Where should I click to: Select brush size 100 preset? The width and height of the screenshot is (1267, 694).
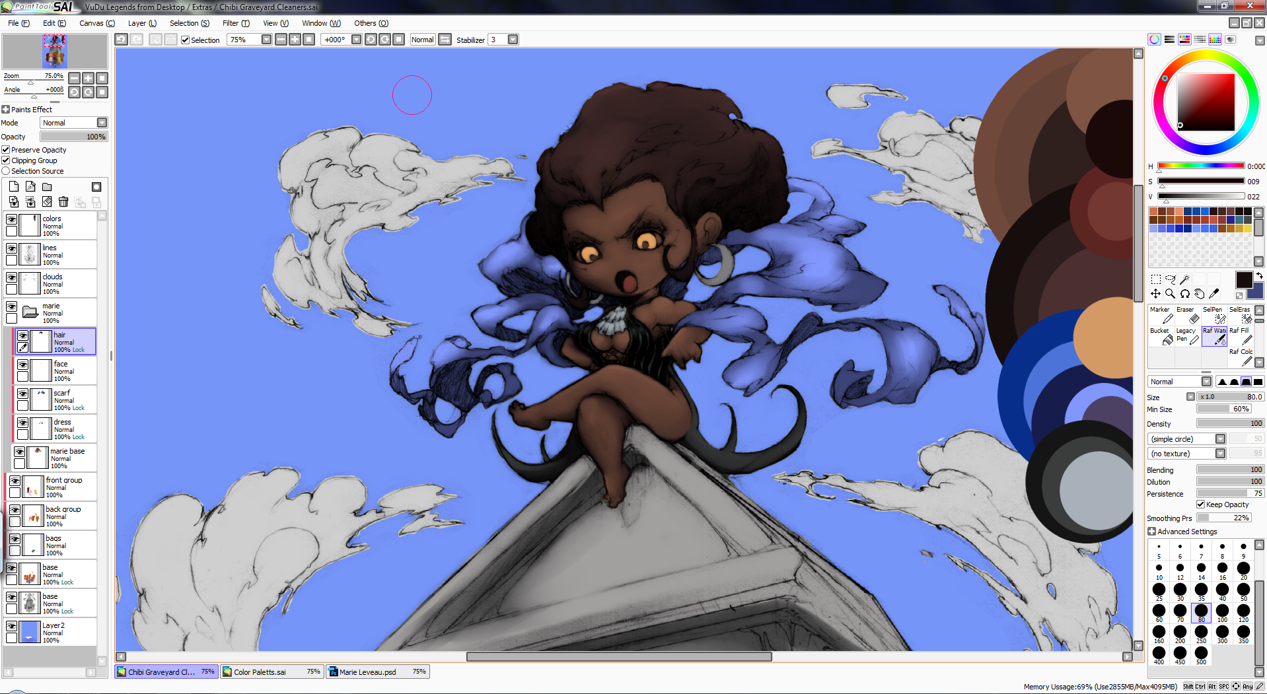pyautogui.click(x=1222, y=612)
